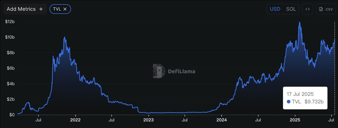
Task: Click the DefiLlama llama logo watermark
Action: (159, 71)
